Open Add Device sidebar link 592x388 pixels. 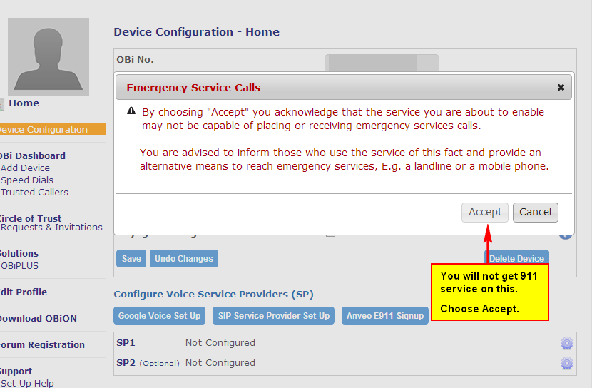pos(25,168)
